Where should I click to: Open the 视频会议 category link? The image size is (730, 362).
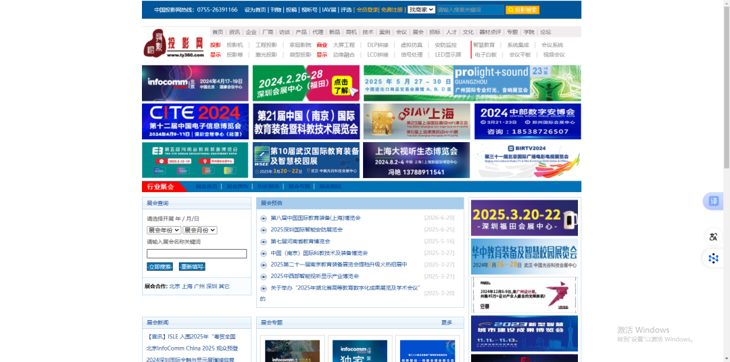[554, 55]
